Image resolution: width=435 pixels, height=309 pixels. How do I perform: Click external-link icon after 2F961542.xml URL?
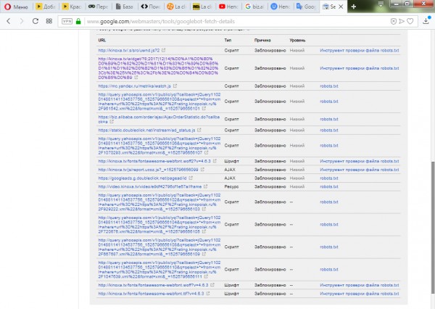tap(204, 108)
